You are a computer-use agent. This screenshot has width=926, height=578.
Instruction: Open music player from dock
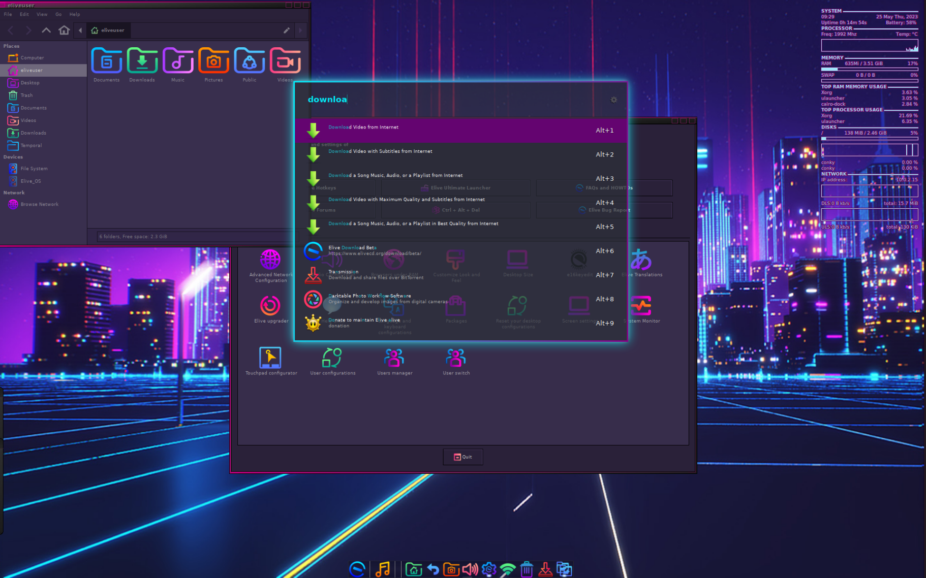tap(383, 569)
